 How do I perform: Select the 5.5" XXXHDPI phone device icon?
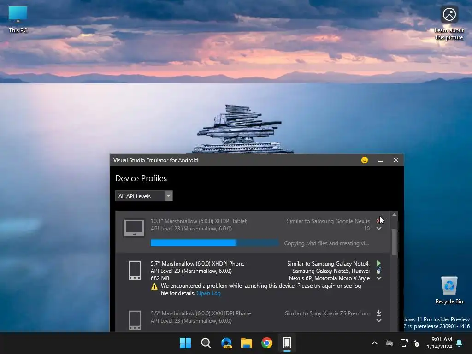[135, 320]
